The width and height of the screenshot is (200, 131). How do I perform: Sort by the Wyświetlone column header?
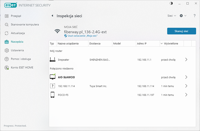172,44
